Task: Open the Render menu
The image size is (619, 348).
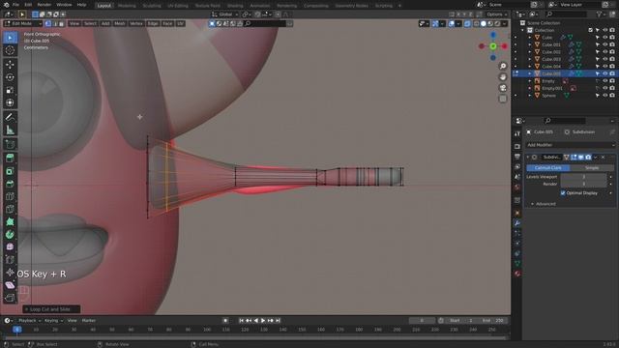Action: pos(44,5)
